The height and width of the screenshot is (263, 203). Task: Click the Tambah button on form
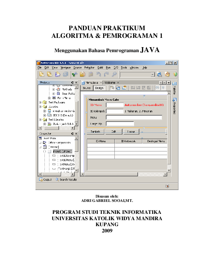[95, 131]
